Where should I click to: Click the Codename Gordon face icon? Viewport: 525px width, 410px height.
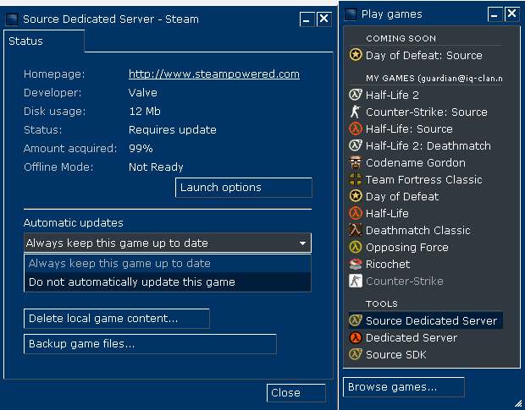pos(356,162)
